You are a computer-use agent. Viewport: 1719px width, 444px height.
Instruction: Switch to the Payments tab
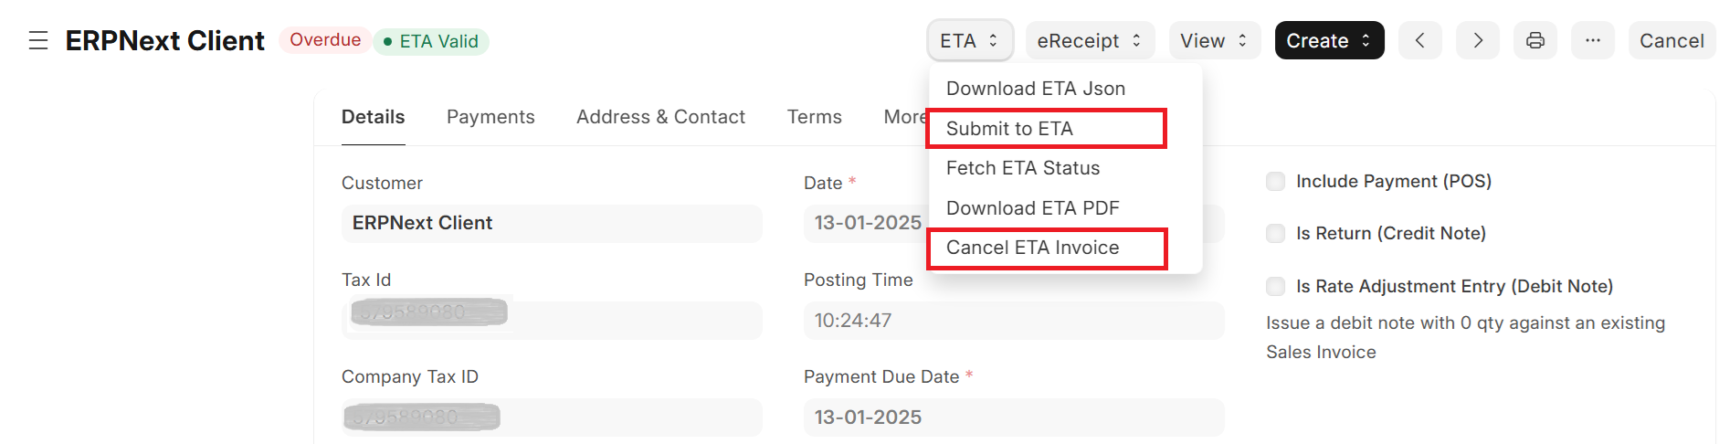[x=490, y=117]
